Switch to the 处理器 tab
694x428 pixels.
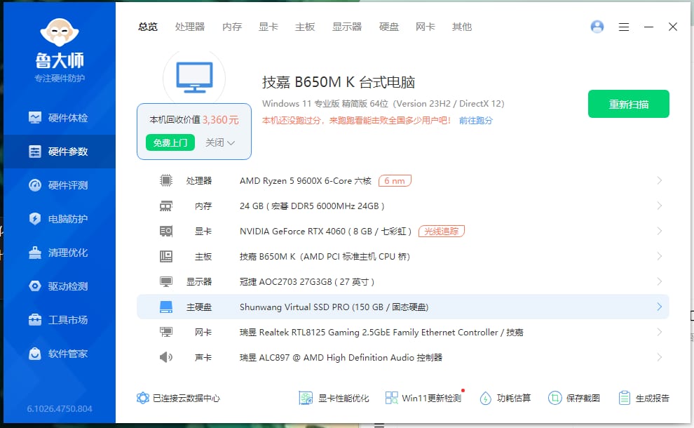point(190,27)
